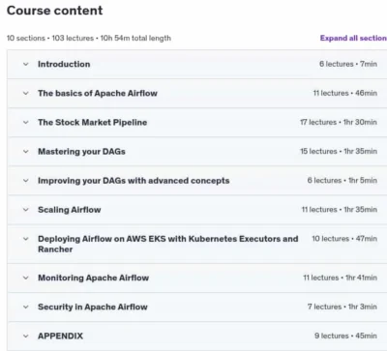Viewport: 387px width, 351px height.
Task: Click the Expand all sections link
Action: coord(353,38)
